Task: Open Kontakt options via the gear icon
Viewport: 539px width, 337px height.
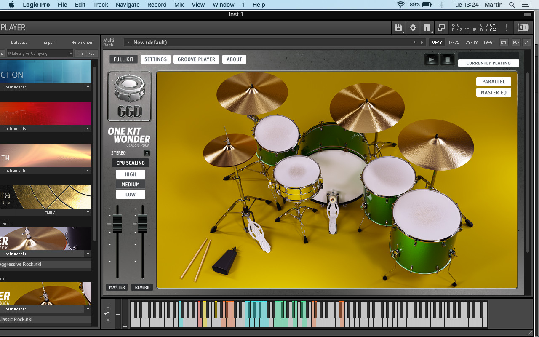Action: [x=413, y=27]
